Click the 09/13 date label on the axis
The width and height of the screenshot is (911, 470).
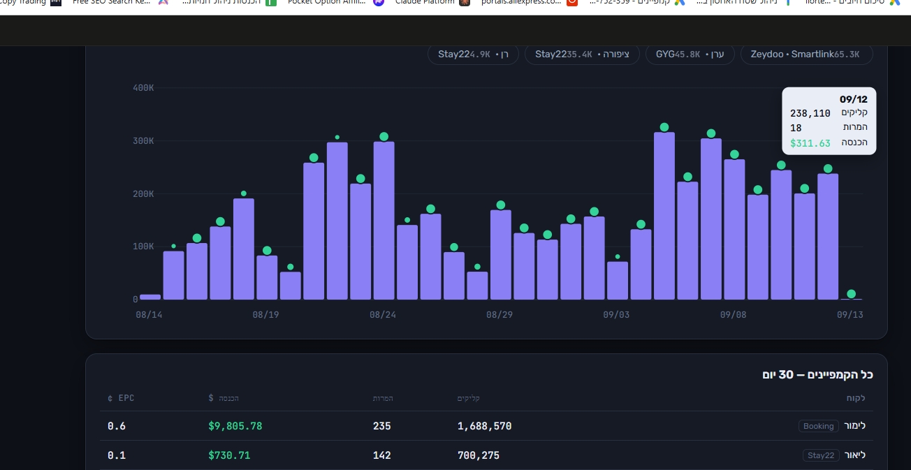coord(850,315)
